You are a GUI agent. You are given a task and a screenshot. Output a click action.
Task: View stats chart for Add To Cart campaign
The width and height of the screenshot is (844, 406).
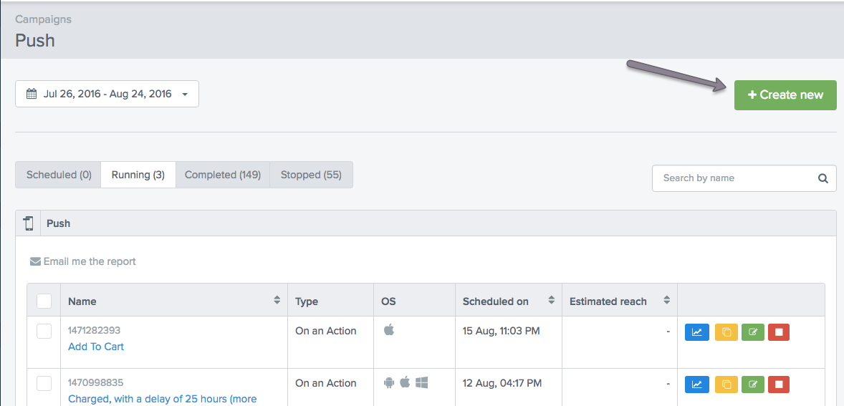pos(697,332)
